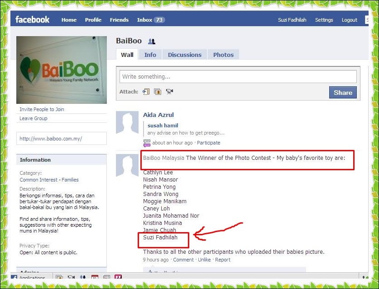Click 'Suzi Fadhilah' in the winners list
Image resolution: width=379 pixels, height=289 pixels.
160,238
